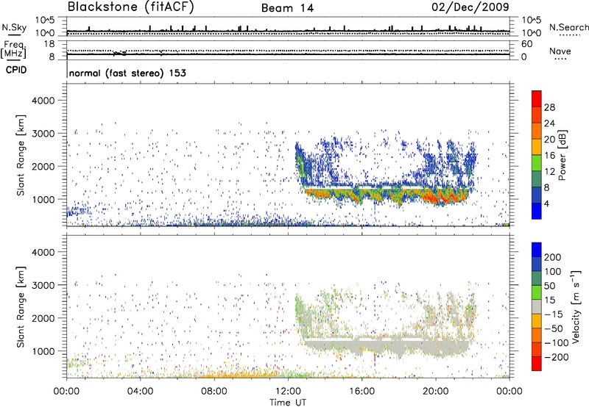The height and width of the screenshot is (407, 589).
Task: Click the 200 tick on velocity colorbar
Action: click(553, 257)
